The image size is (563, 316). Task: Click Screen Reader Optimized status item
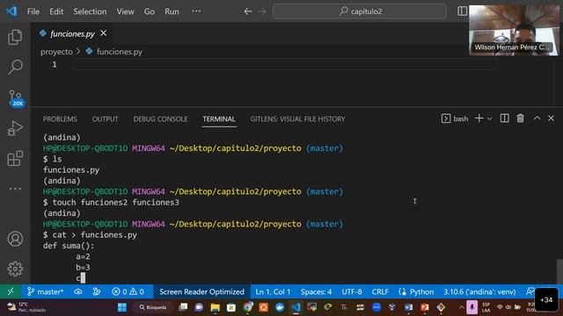pos(201,291)
